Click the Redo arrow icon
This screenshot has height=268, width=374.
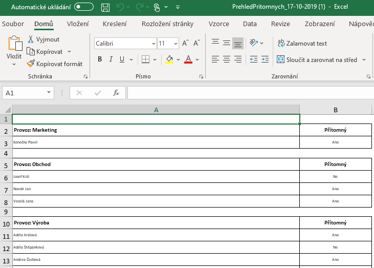click(x=140, y=7)
